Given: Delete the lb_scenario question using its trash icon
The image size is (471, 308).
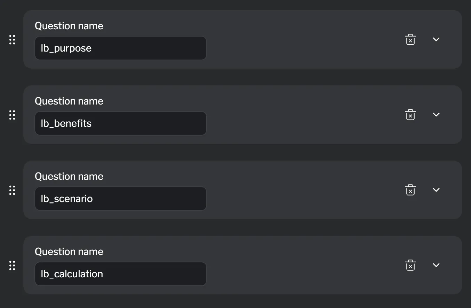Looking at the screenshot, I should [x=410, y=190].
